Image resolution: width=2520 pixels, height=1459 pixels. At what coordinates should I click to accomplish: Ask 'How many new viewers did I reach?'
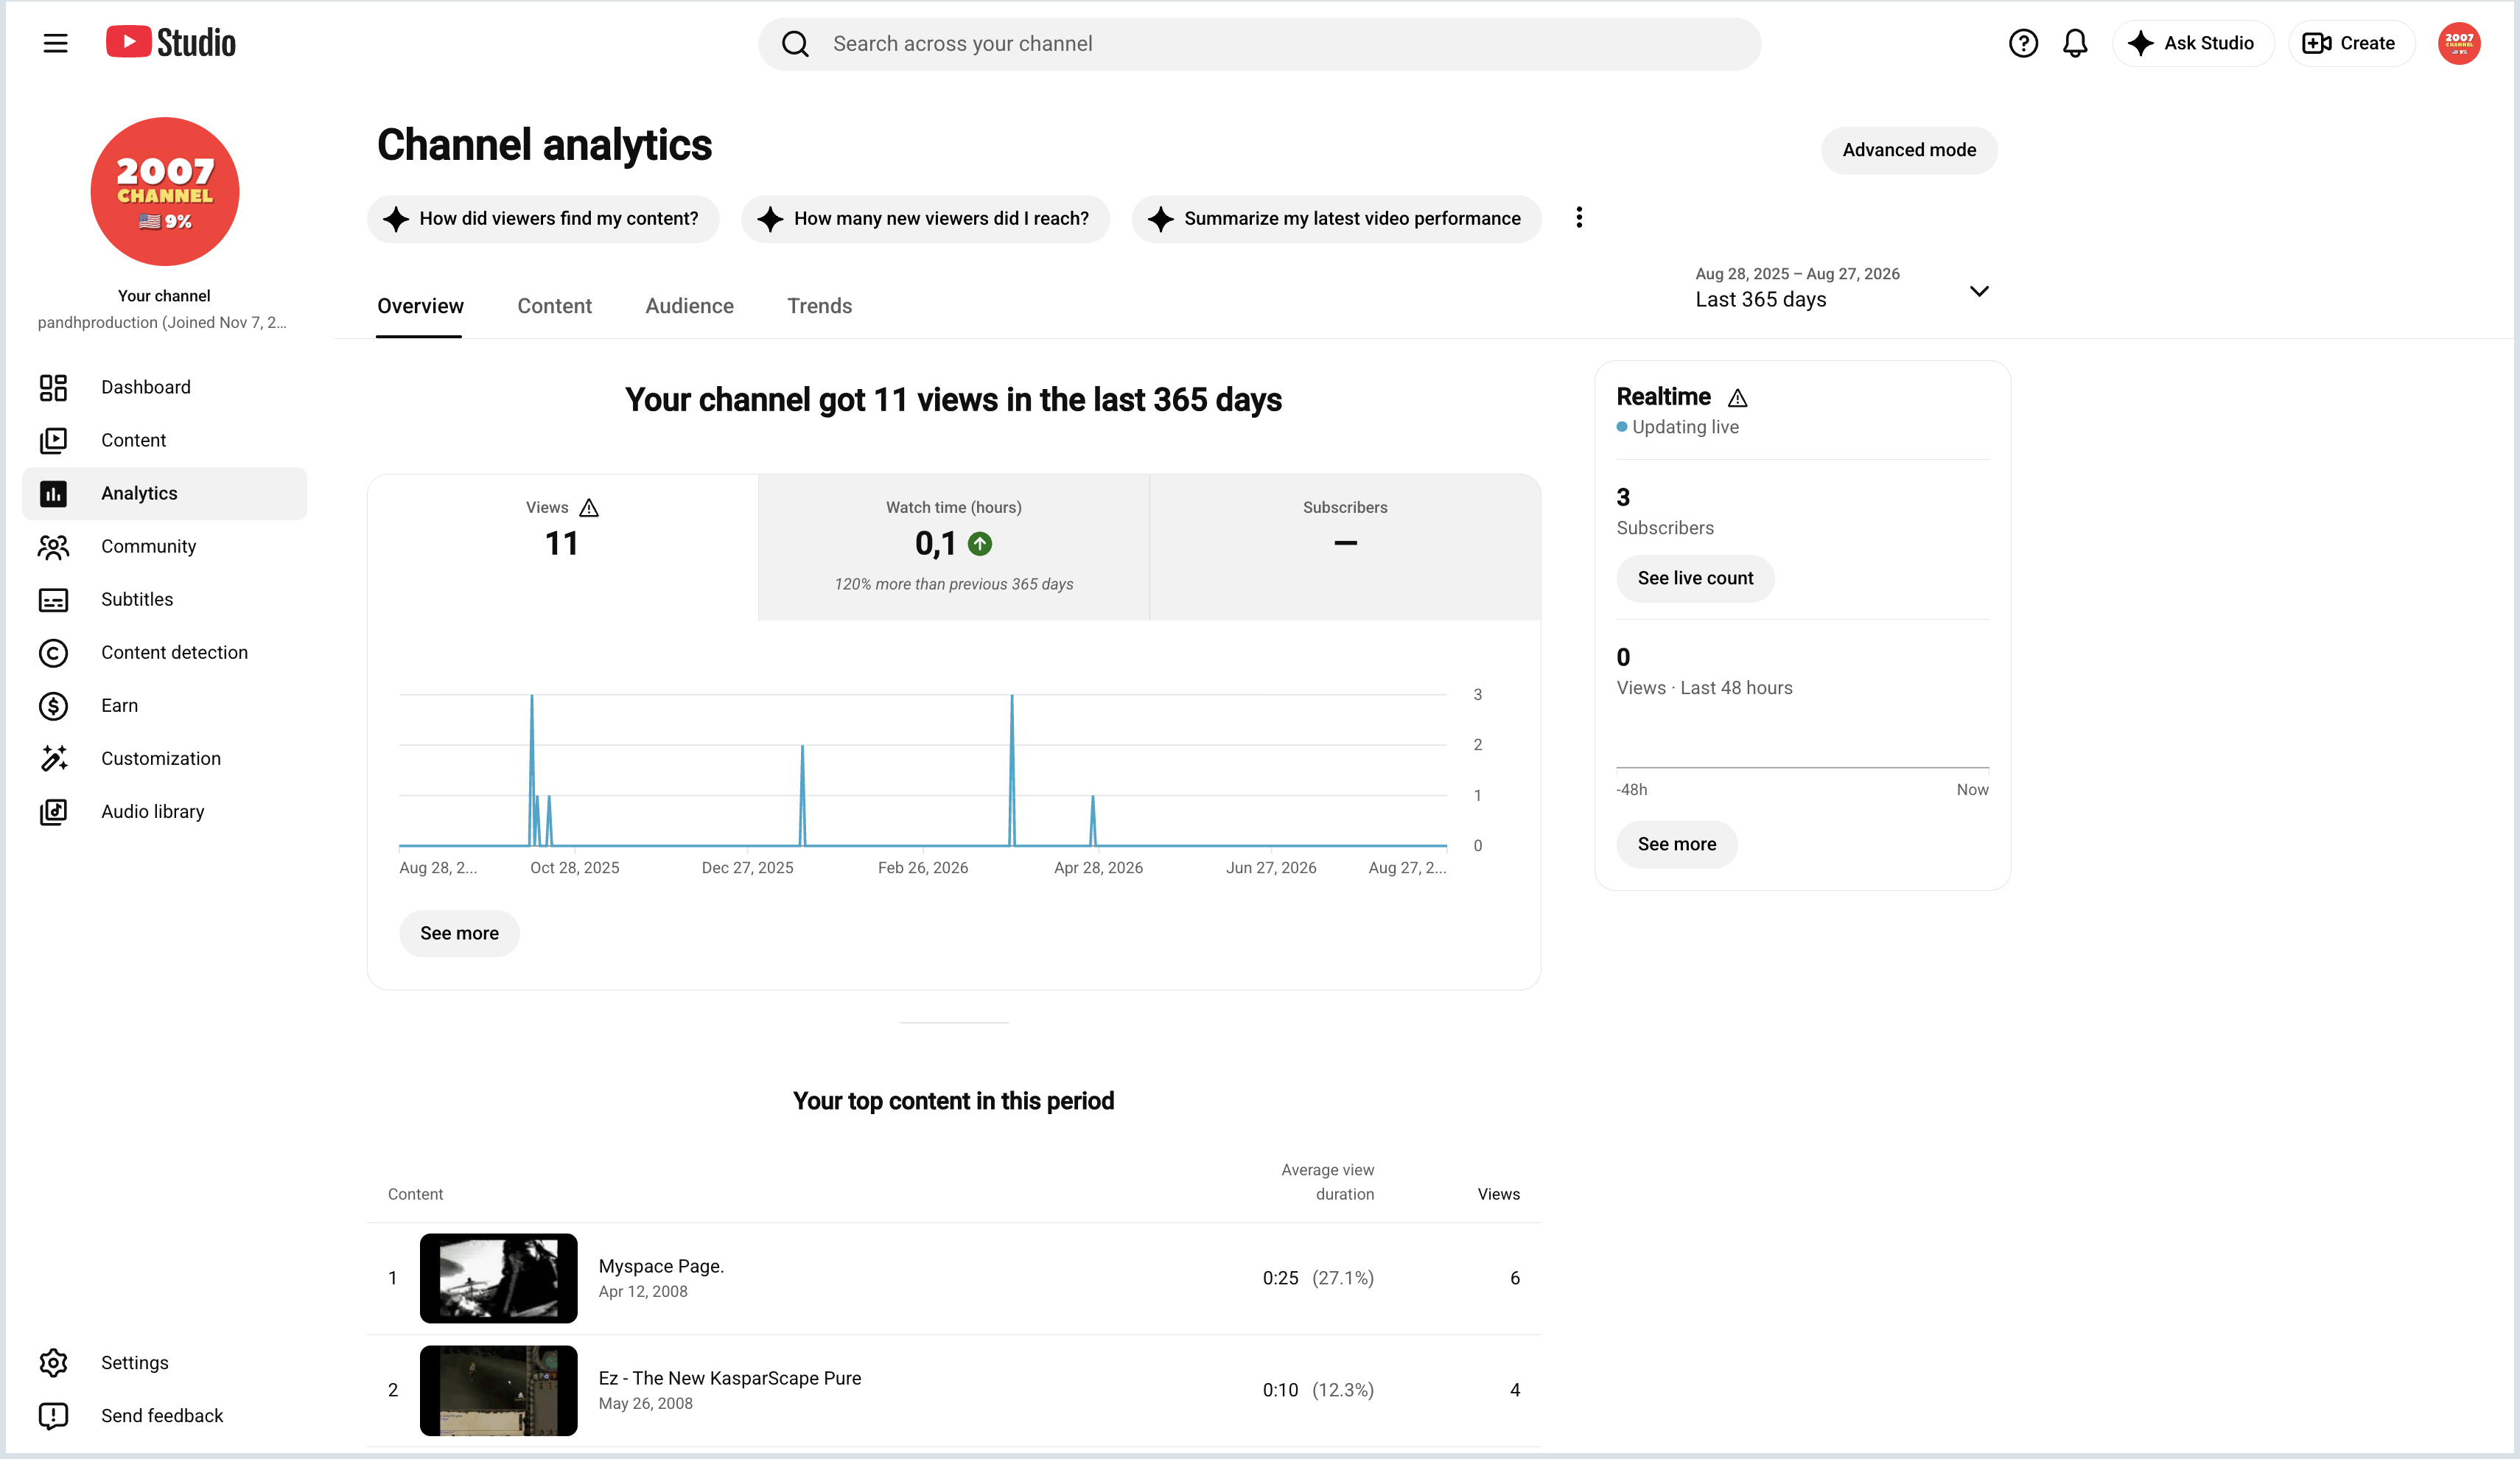click(x=925, y=219)
